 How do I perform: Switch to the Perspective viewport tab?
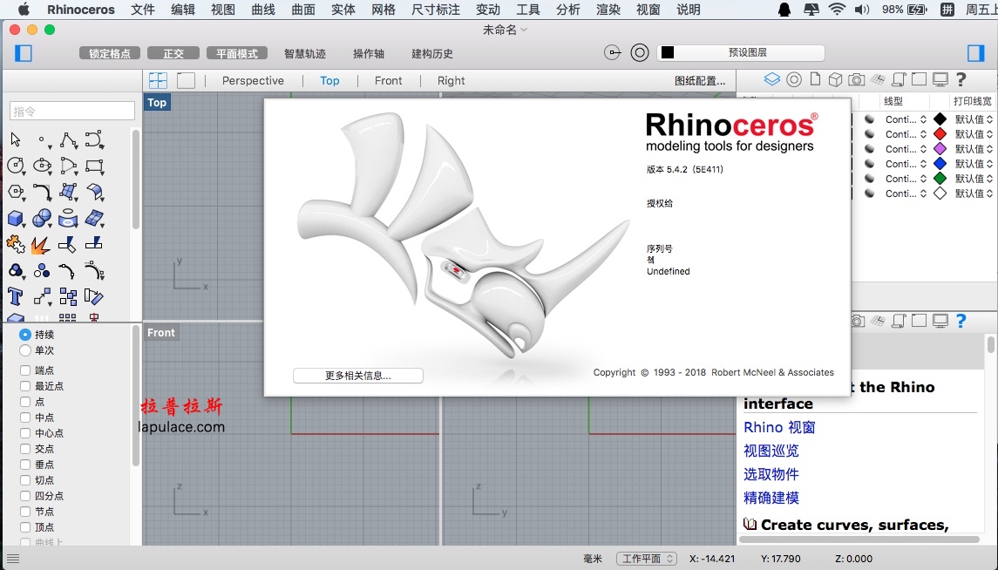point(253,80)
